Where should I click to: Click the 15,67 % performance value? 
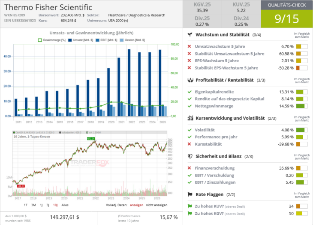169,217
